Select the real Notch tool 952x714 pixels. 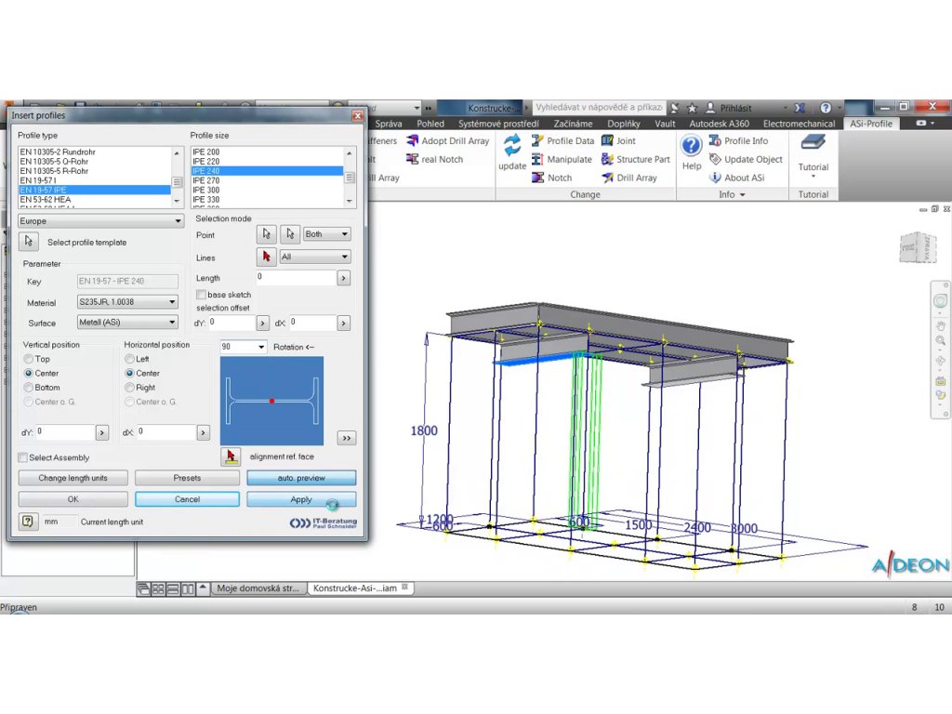[435, 159]
